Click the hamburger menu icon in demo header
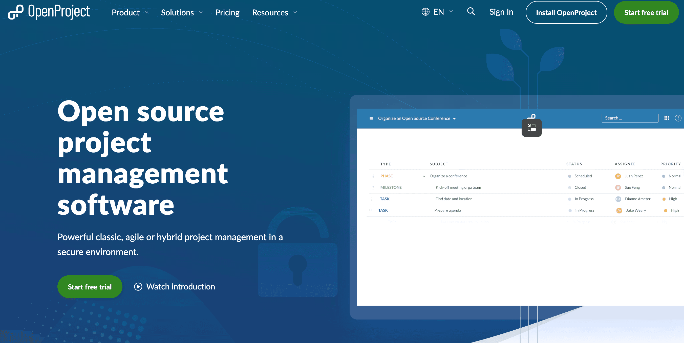684x343 pixels. (x=371, y=118)
